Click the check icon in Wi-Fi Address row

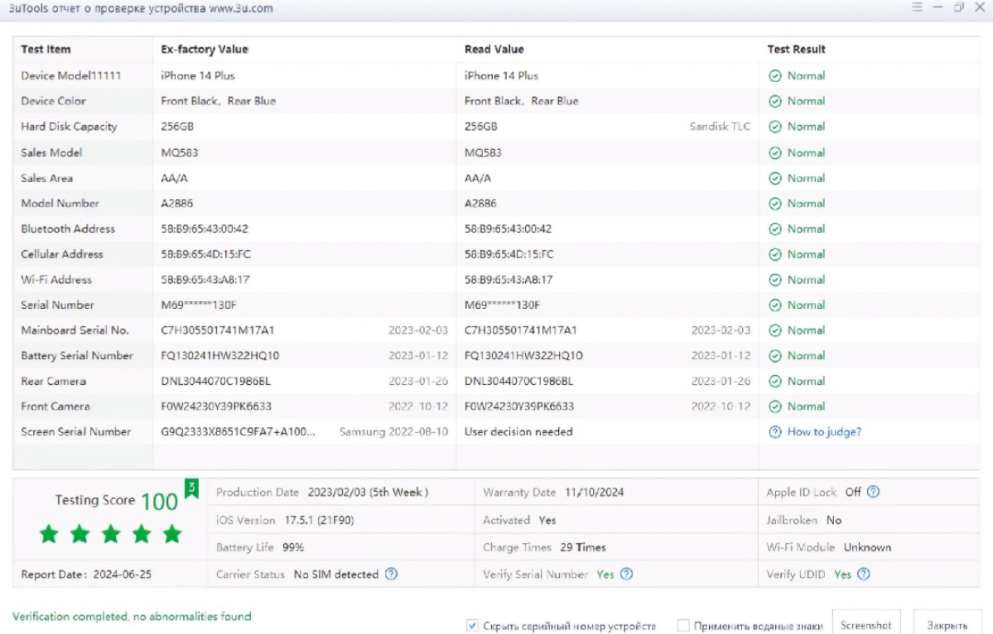pyautogui.click(x=775, y=280)
